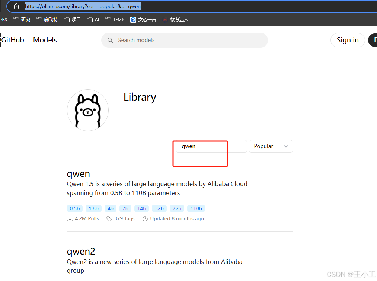The image size is (377, 281).
Task: Open the 研究 bookmark folder
Action: click(22, 20)
